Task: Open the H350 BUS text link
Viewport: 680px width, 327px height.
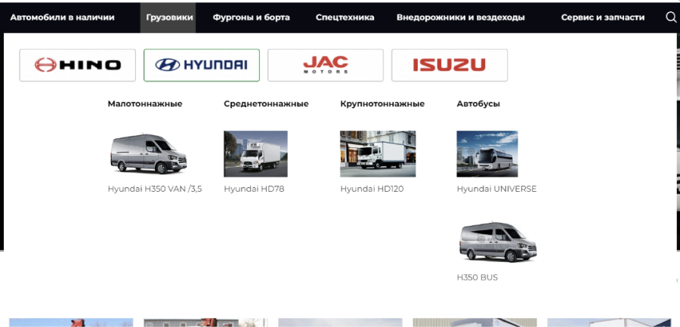Action: pos(477,278)
